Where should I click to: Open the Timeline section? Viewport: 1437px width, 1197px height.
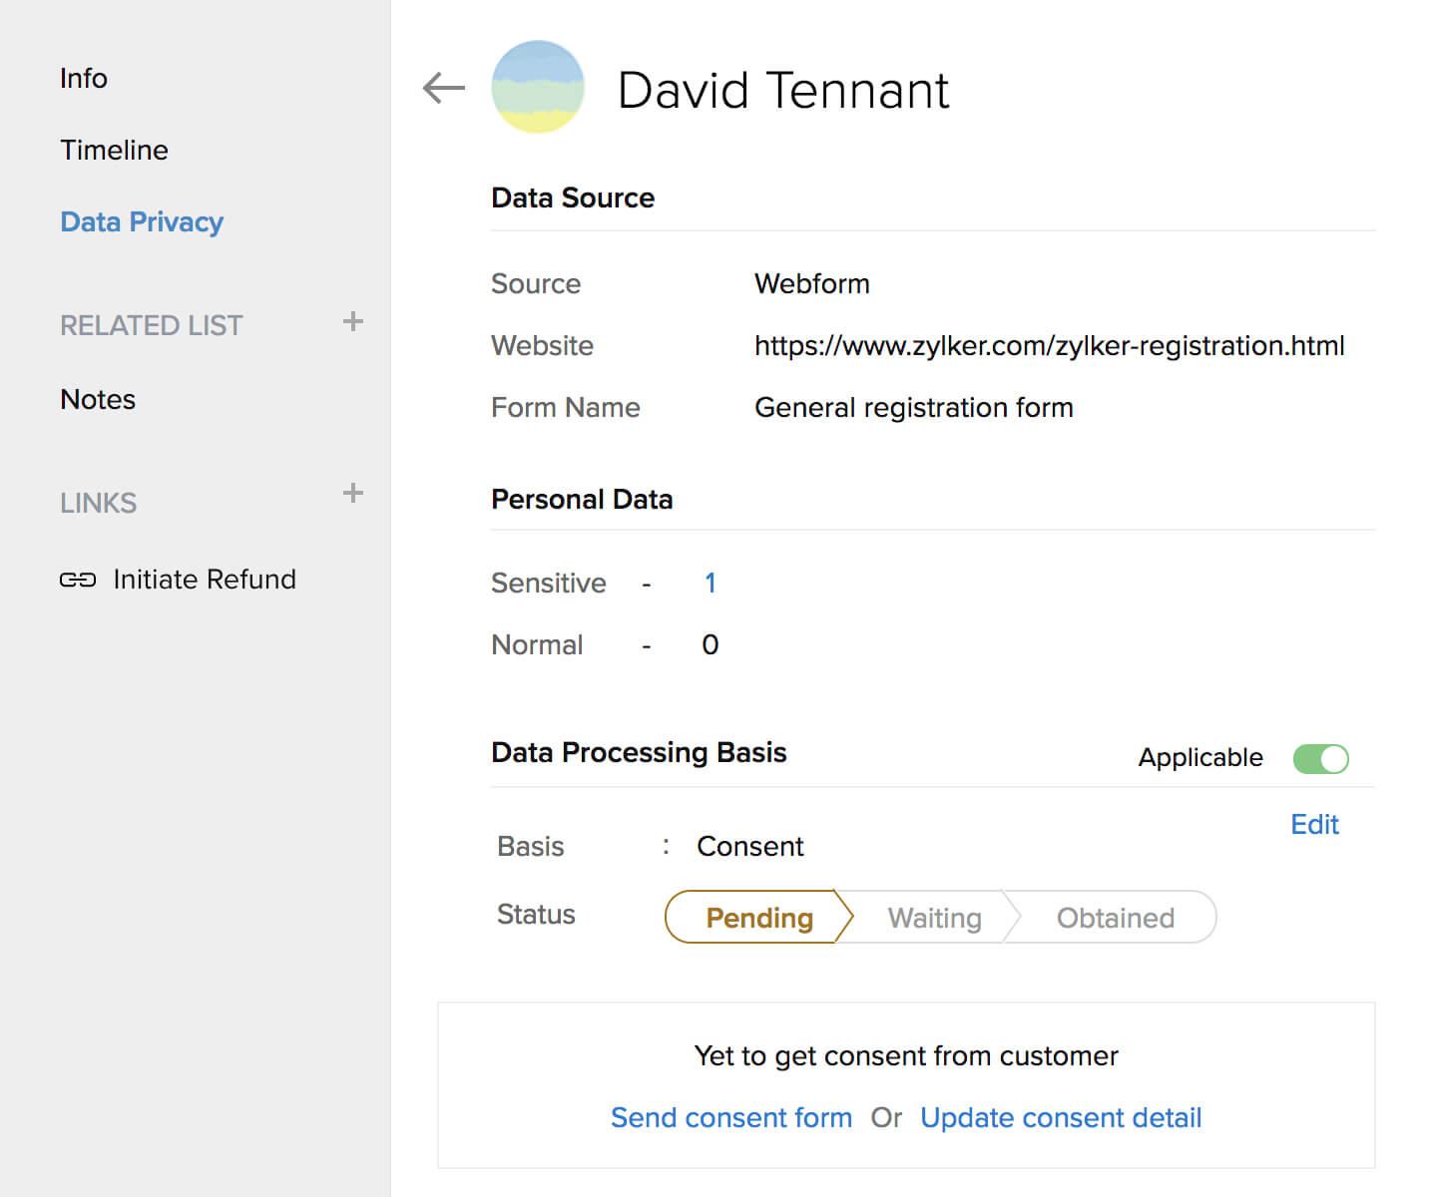tap(114, 150)
